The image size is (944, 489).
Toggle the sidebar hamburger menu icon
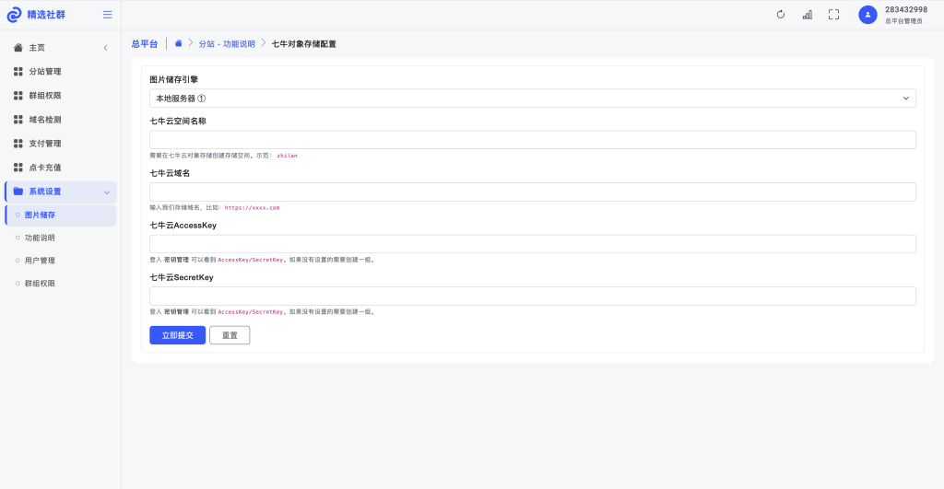pos(107,15)
